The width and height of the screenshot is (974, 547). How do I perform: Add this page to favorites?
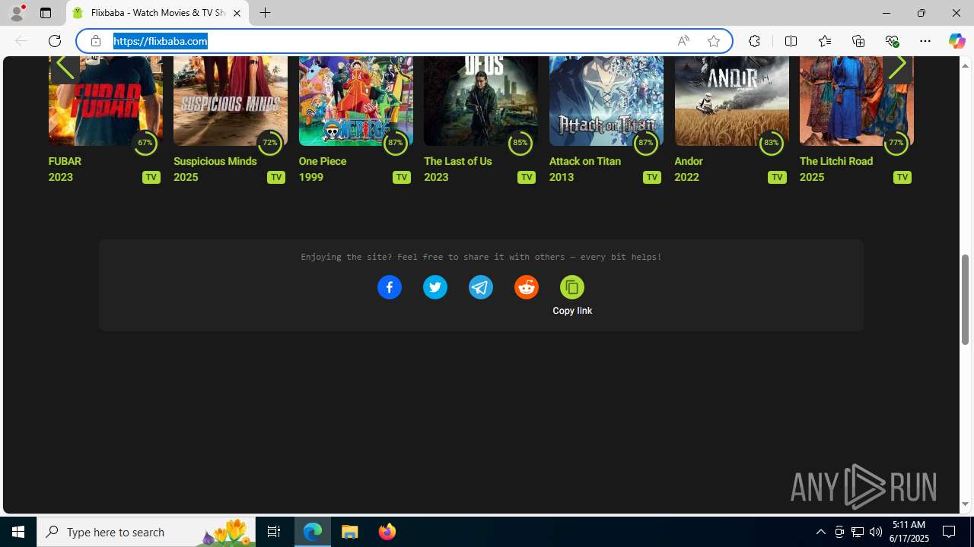[x=714, y=41]
